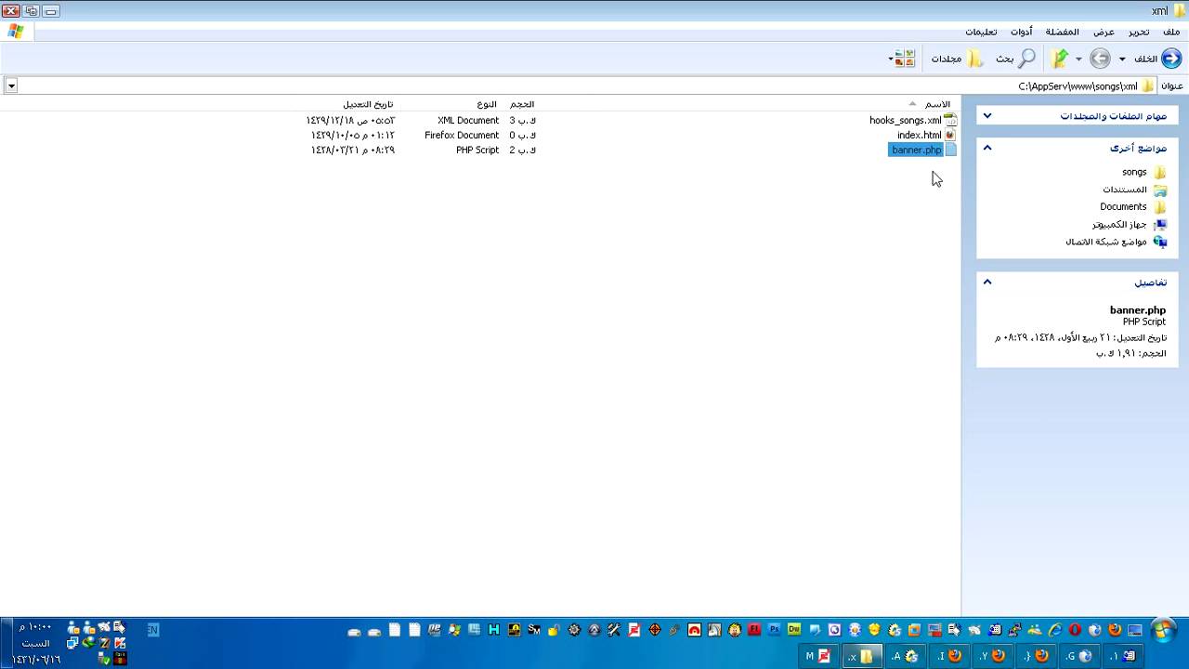Sort by الحجم (Size) column header

(x=522, y=104)
